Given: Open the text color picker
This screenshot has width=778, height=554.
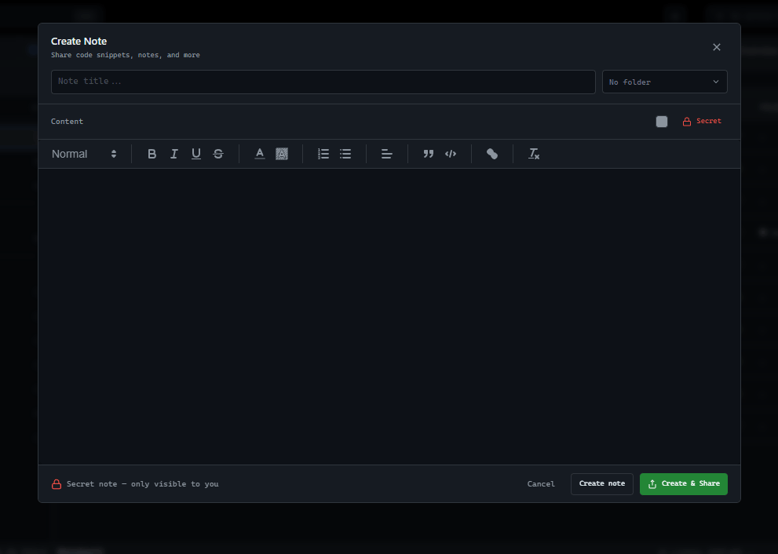Looking at the screenshot, I should click(x=259, y=154).
